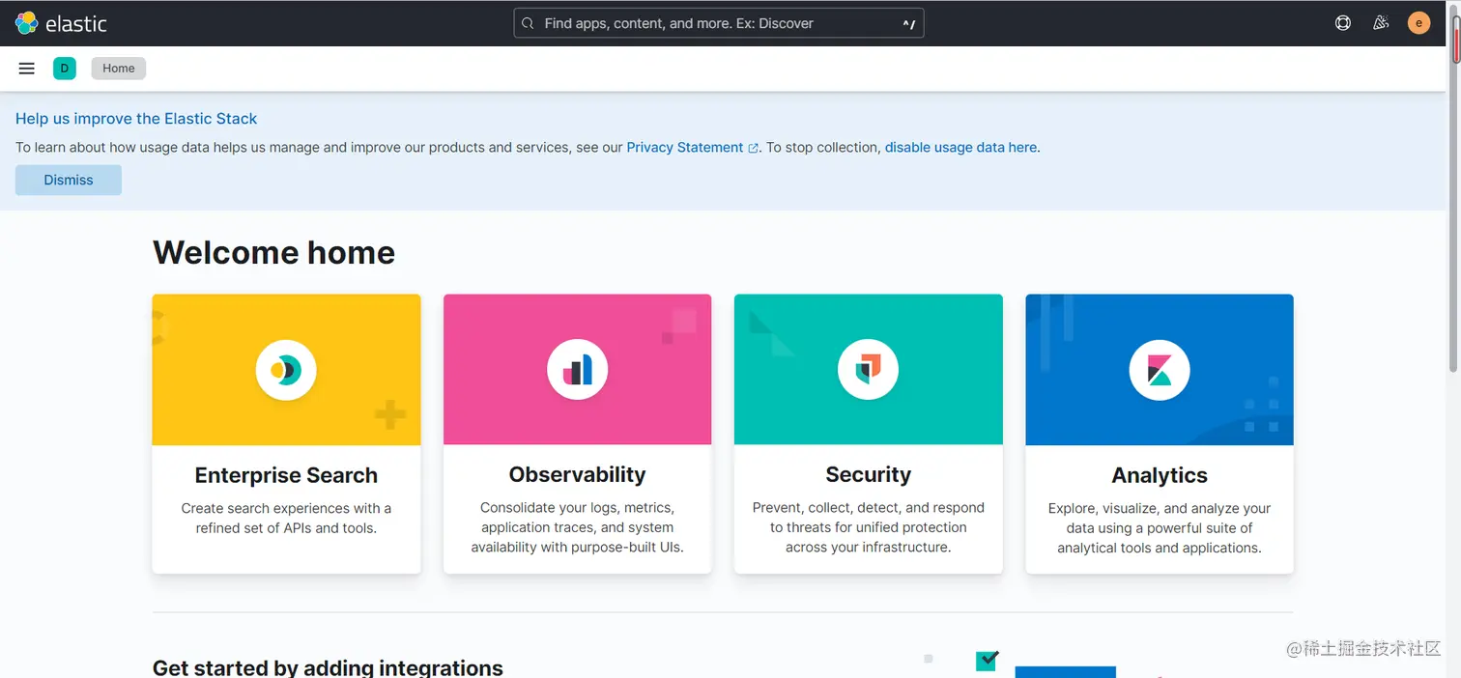Click Observability description about logs, metrics
1461x678 pixels.
coord(577,527)
